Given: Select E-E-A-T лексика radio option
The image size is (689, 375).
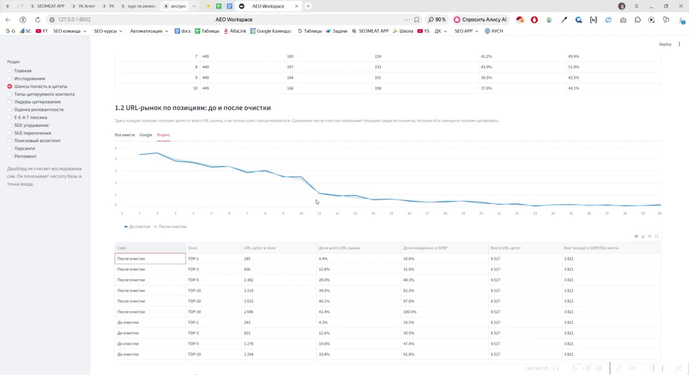Looking at the screenshot, I should click(x=27, y=117).
